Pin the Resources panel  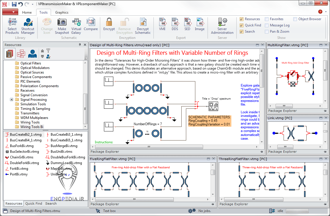point(80,45)
